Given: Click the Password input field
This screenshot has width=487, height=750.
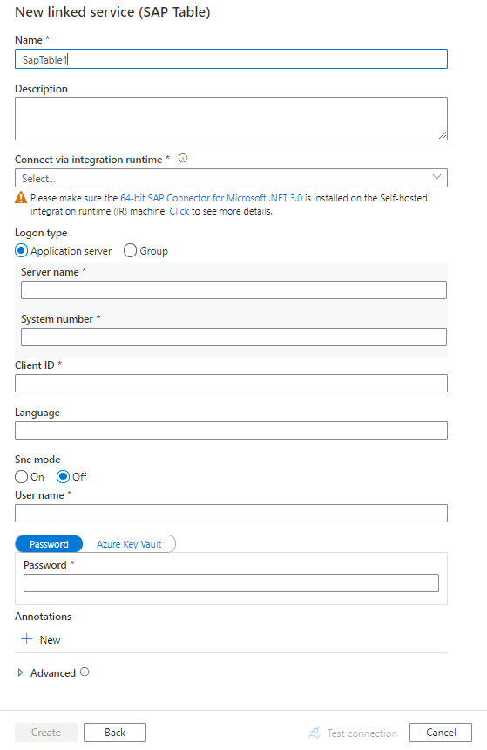Looking at the screenshot, I should (232, 583).
